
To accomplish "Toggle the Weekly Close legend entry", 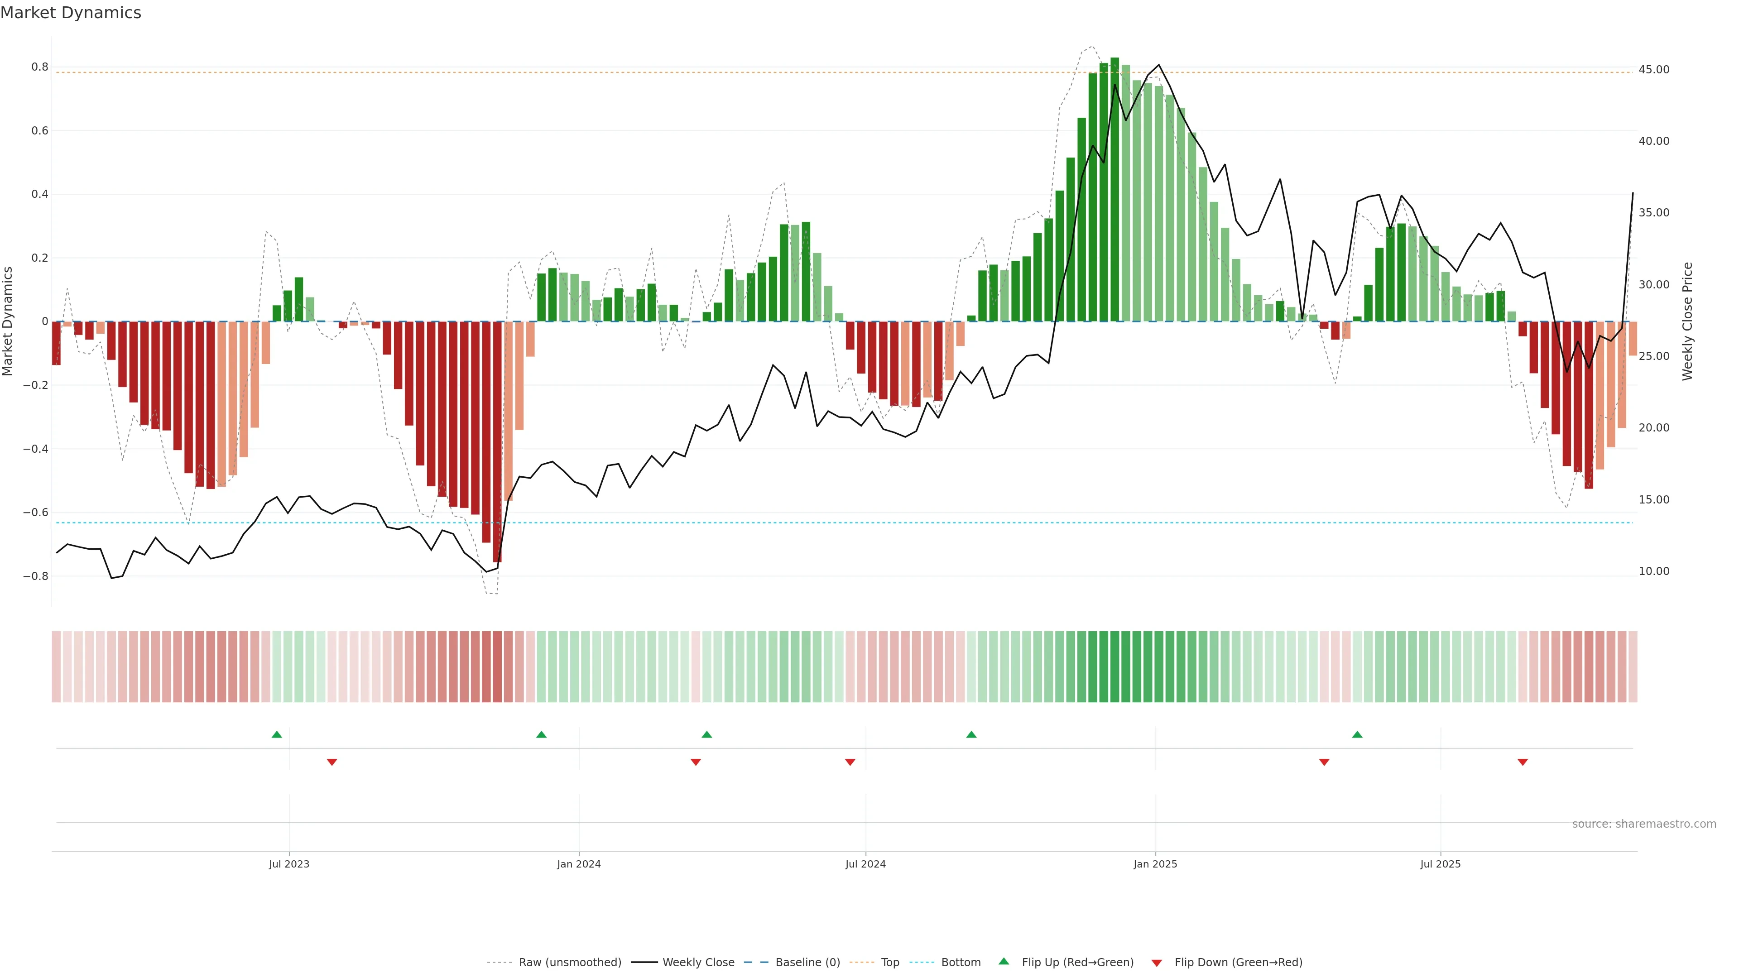I will tap(698, 963).
